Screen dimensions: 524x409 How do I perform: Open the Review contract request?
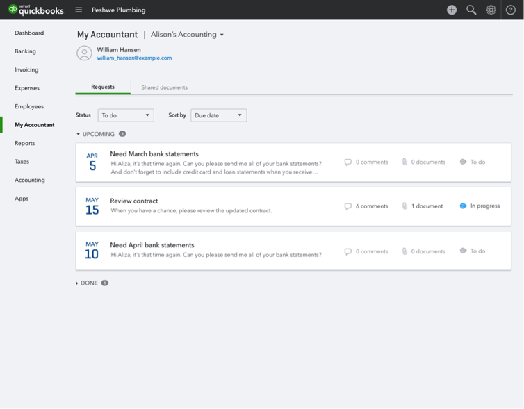coord(293,207)
